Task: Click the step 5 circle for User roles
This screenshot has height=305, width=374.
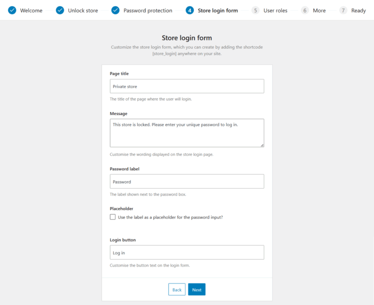Action: [x=255, y=10]
